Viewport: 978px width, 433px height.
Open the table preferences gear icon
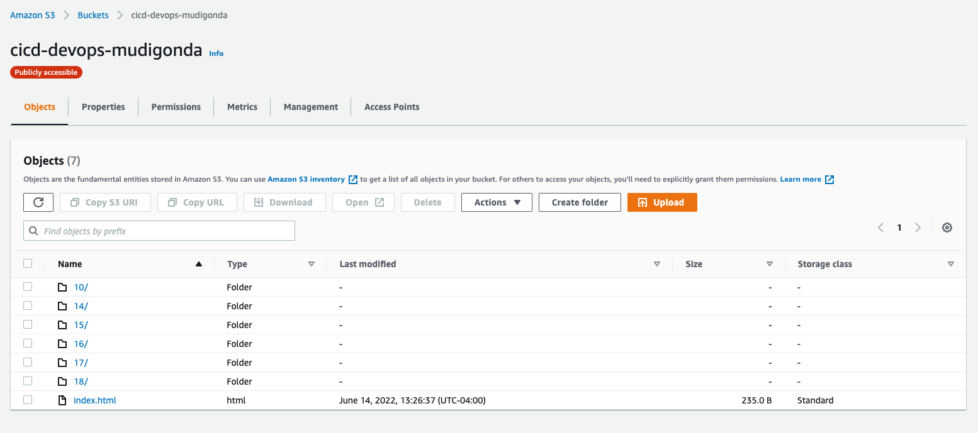pyautogui.click(x=947, y=227)
